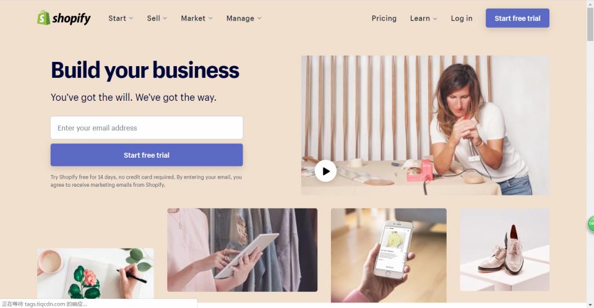The height and width of the screenshot is (308, 594).
Task: Open the Pricing page
Action: [384, 18]
